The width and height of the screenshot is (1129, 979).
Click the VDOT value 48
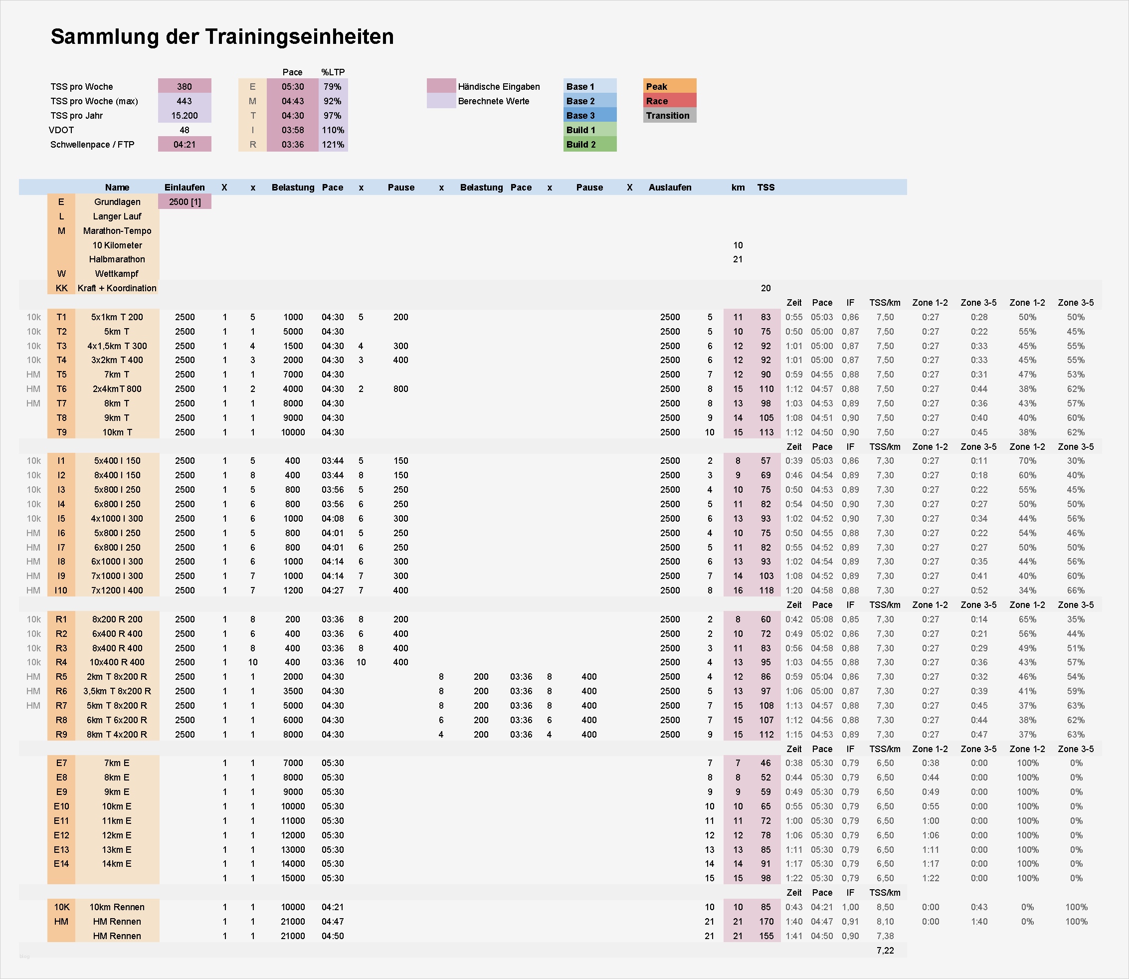(x=184, y=130)
